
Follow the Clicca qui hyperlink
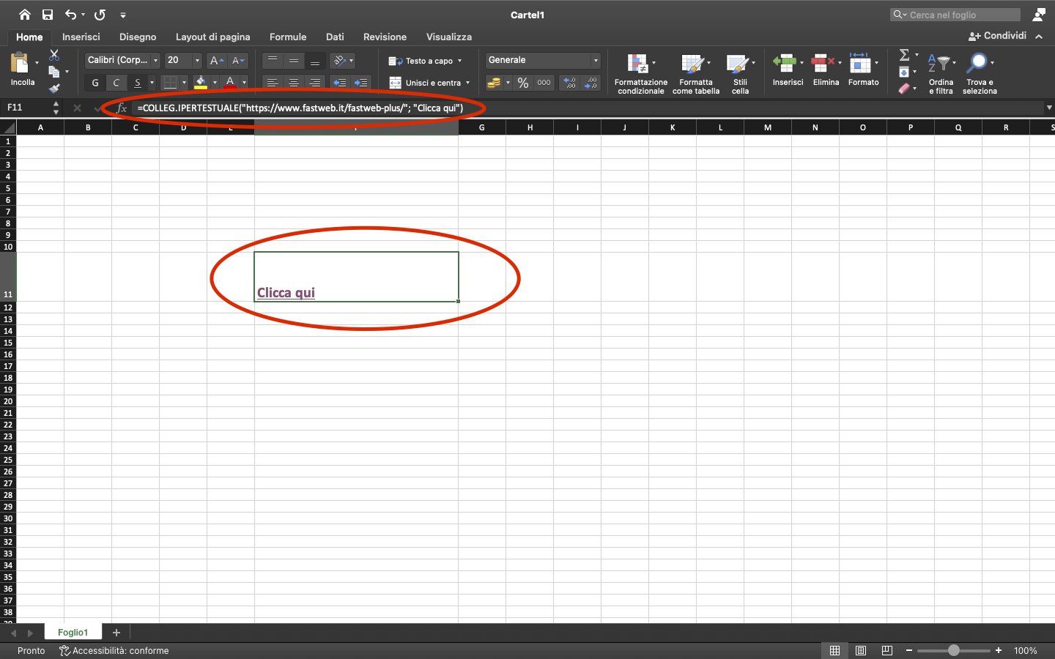coord(286,293)
